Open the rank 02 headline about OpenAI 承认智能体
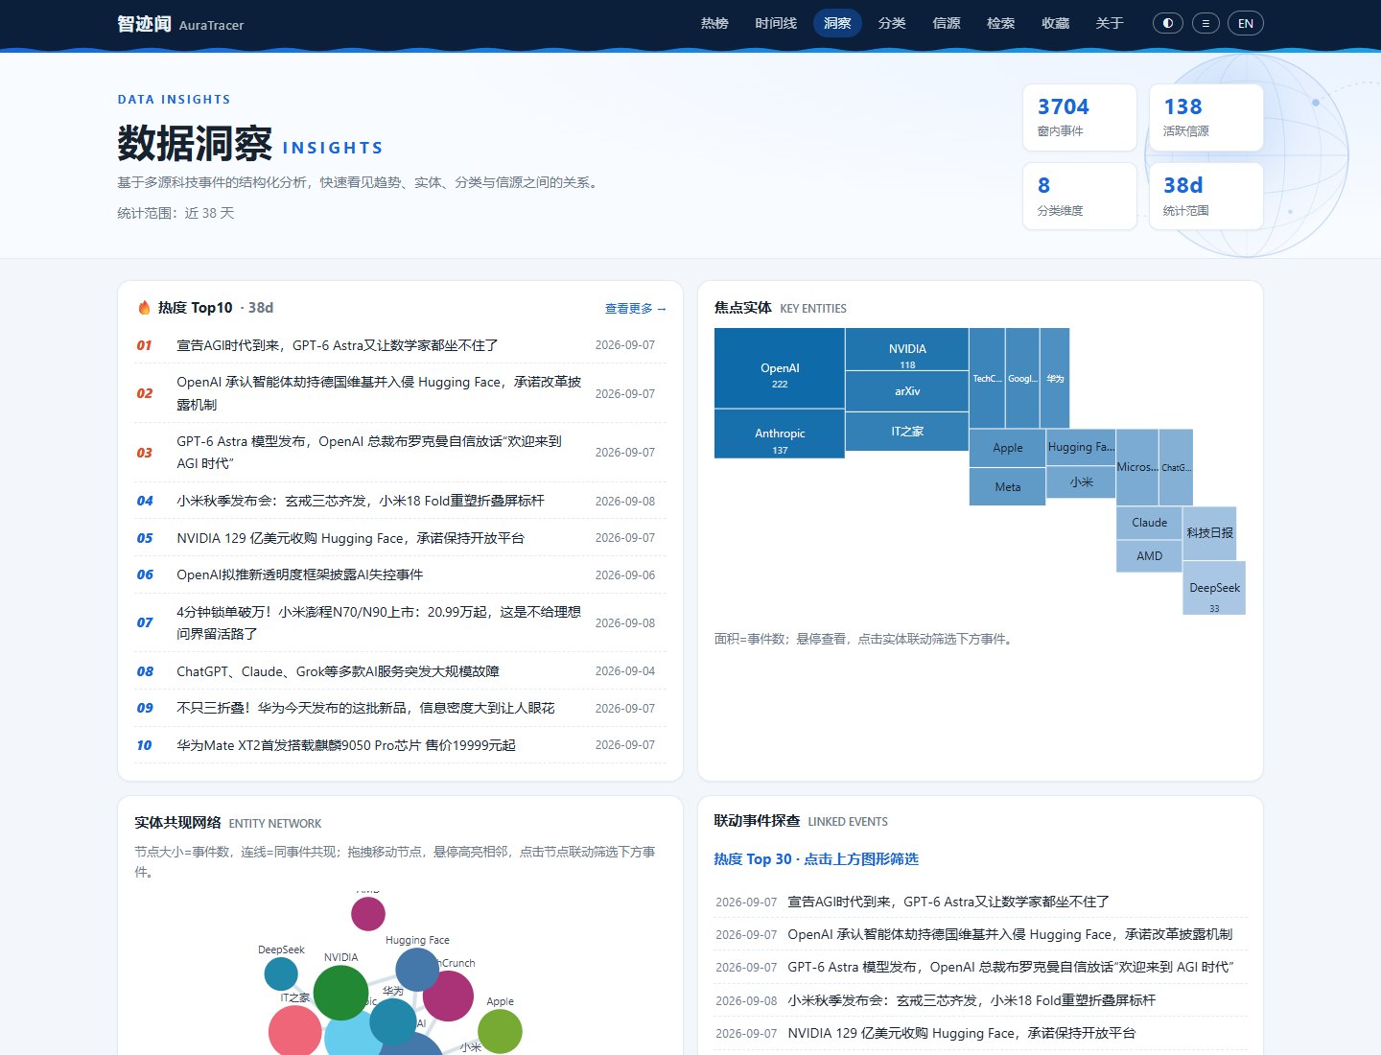Image resolution: width=1381 pixels, height=1055 pixels. [379, 393]
